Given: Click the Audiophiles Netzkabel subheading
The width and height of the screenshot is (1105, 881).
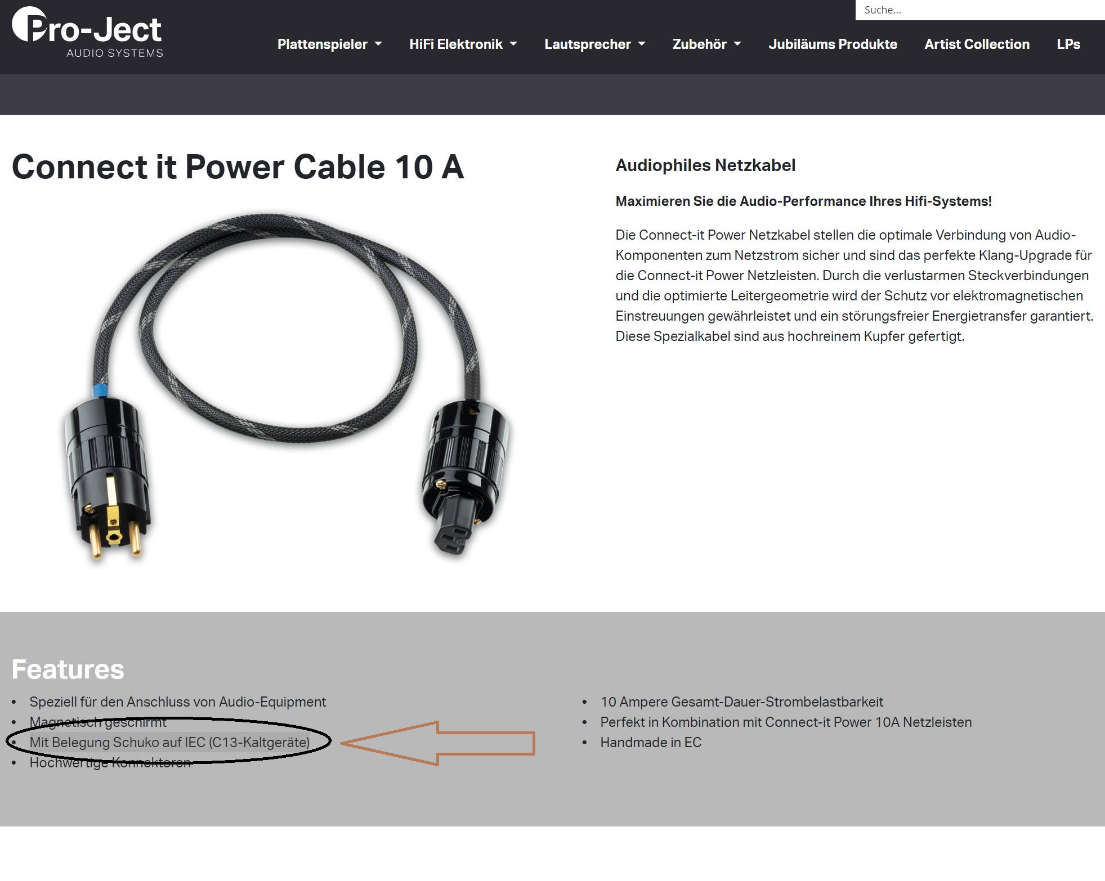Looking at the screenshot, I should click(705, 165).
